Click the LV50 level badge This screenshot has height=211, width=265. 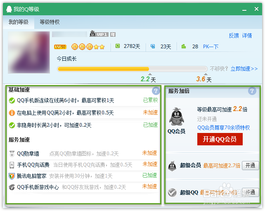(x=60, y=47)
